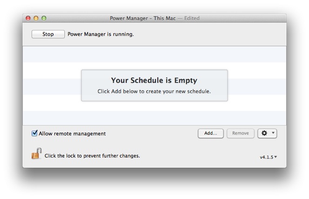Viewport: 309px width, 199px height.
Task: Minimize the window with the yellow button
Action: 36,19
